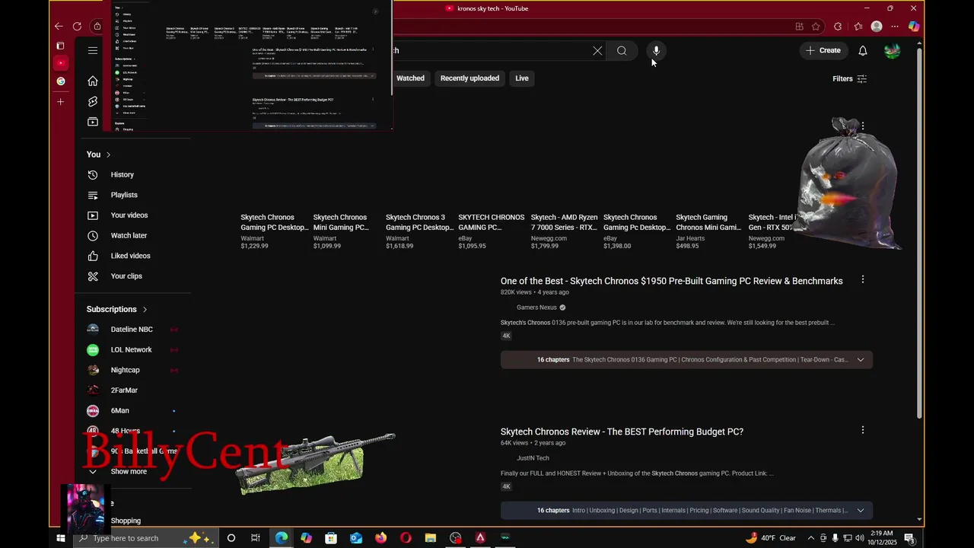This screenshot has height=548, width=974.
Task: Switch to the YouTube vertical tab
Action: [61, 63]
